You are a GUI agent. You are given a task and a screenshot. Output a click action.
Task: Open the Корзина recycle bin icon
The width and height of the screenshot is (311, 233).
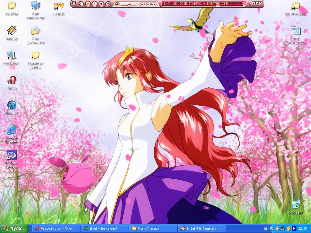tap(296, 207)
